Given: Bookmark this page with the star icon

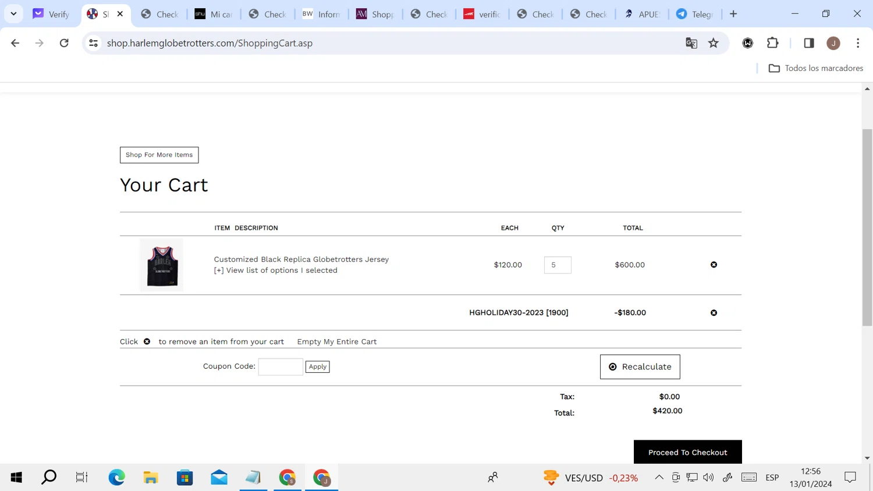Looking at the screenshot, I should 714,43.
